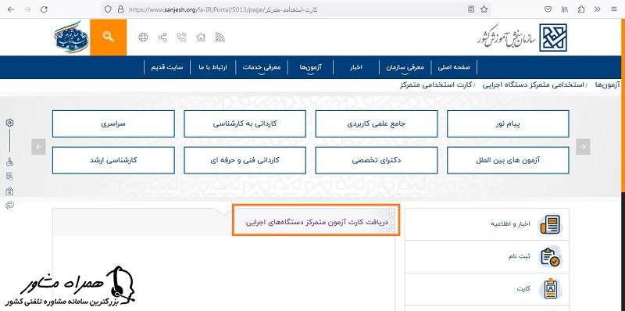Click the chat bubble icon on left sidebar
Screen dimensions: 625x311
click(9, 206)
